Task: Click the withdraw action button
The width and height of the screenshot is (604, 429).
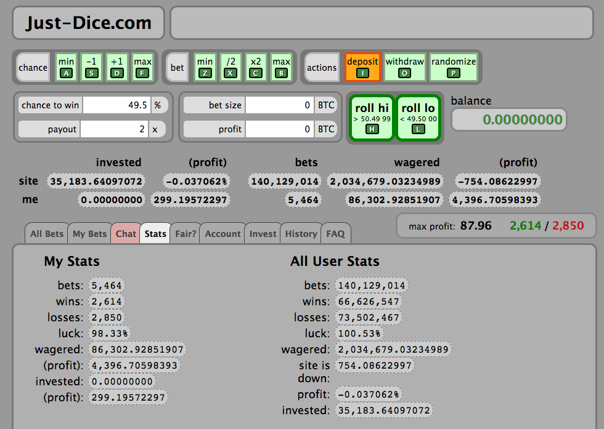Action: pos(404,67)
